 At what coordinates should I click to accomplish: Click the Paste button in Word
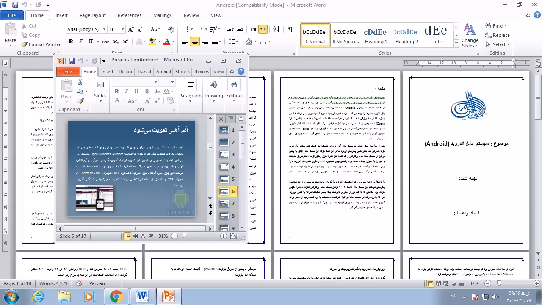(x=10, y=35)
